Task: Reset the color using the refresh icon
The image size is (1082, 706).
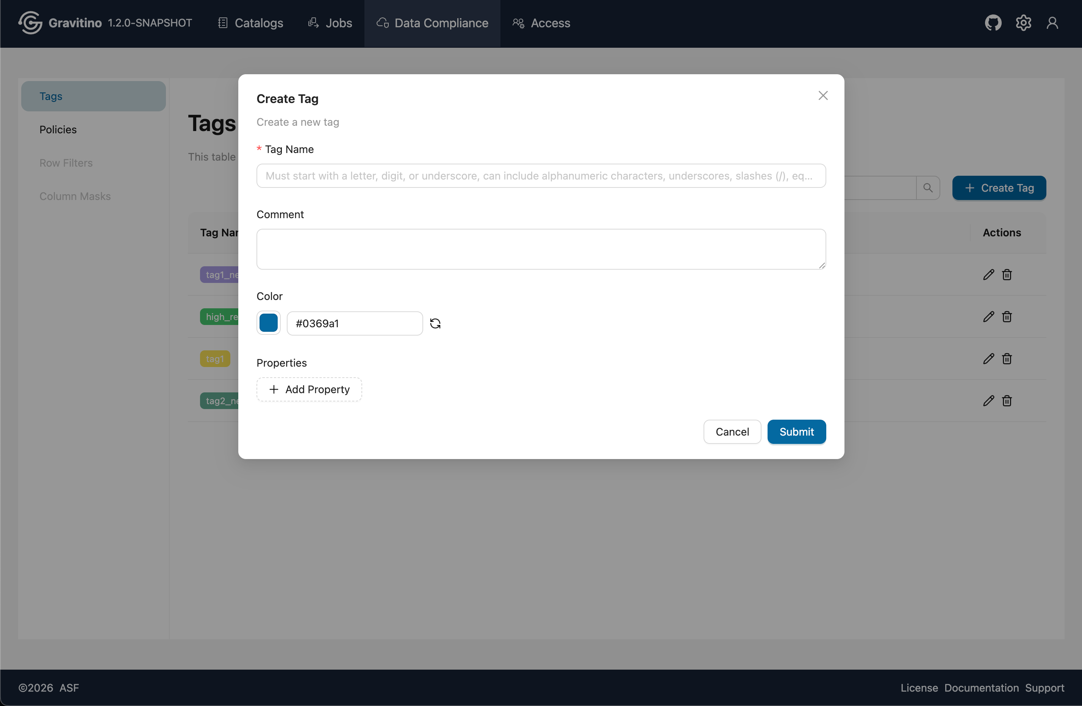Action: [435, 323]
